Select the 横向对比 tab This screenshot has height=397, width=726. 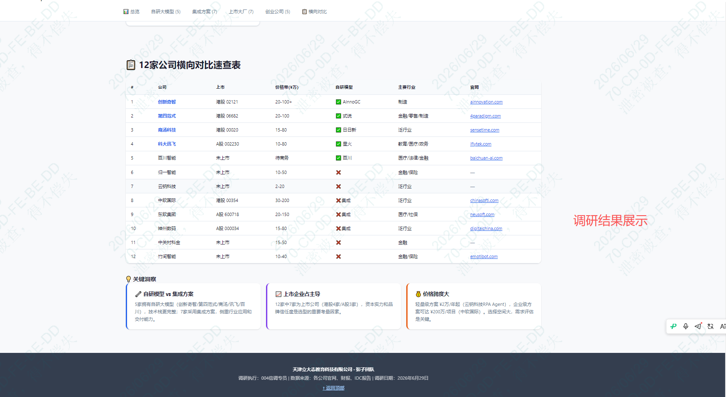tap(314, 12)
